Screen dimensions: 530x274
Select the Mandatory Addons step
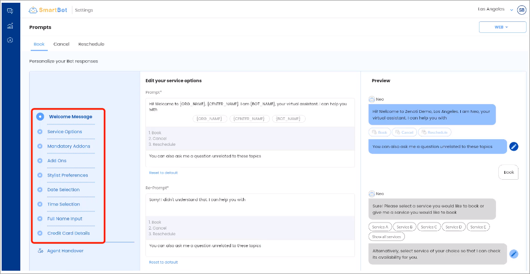69,146
